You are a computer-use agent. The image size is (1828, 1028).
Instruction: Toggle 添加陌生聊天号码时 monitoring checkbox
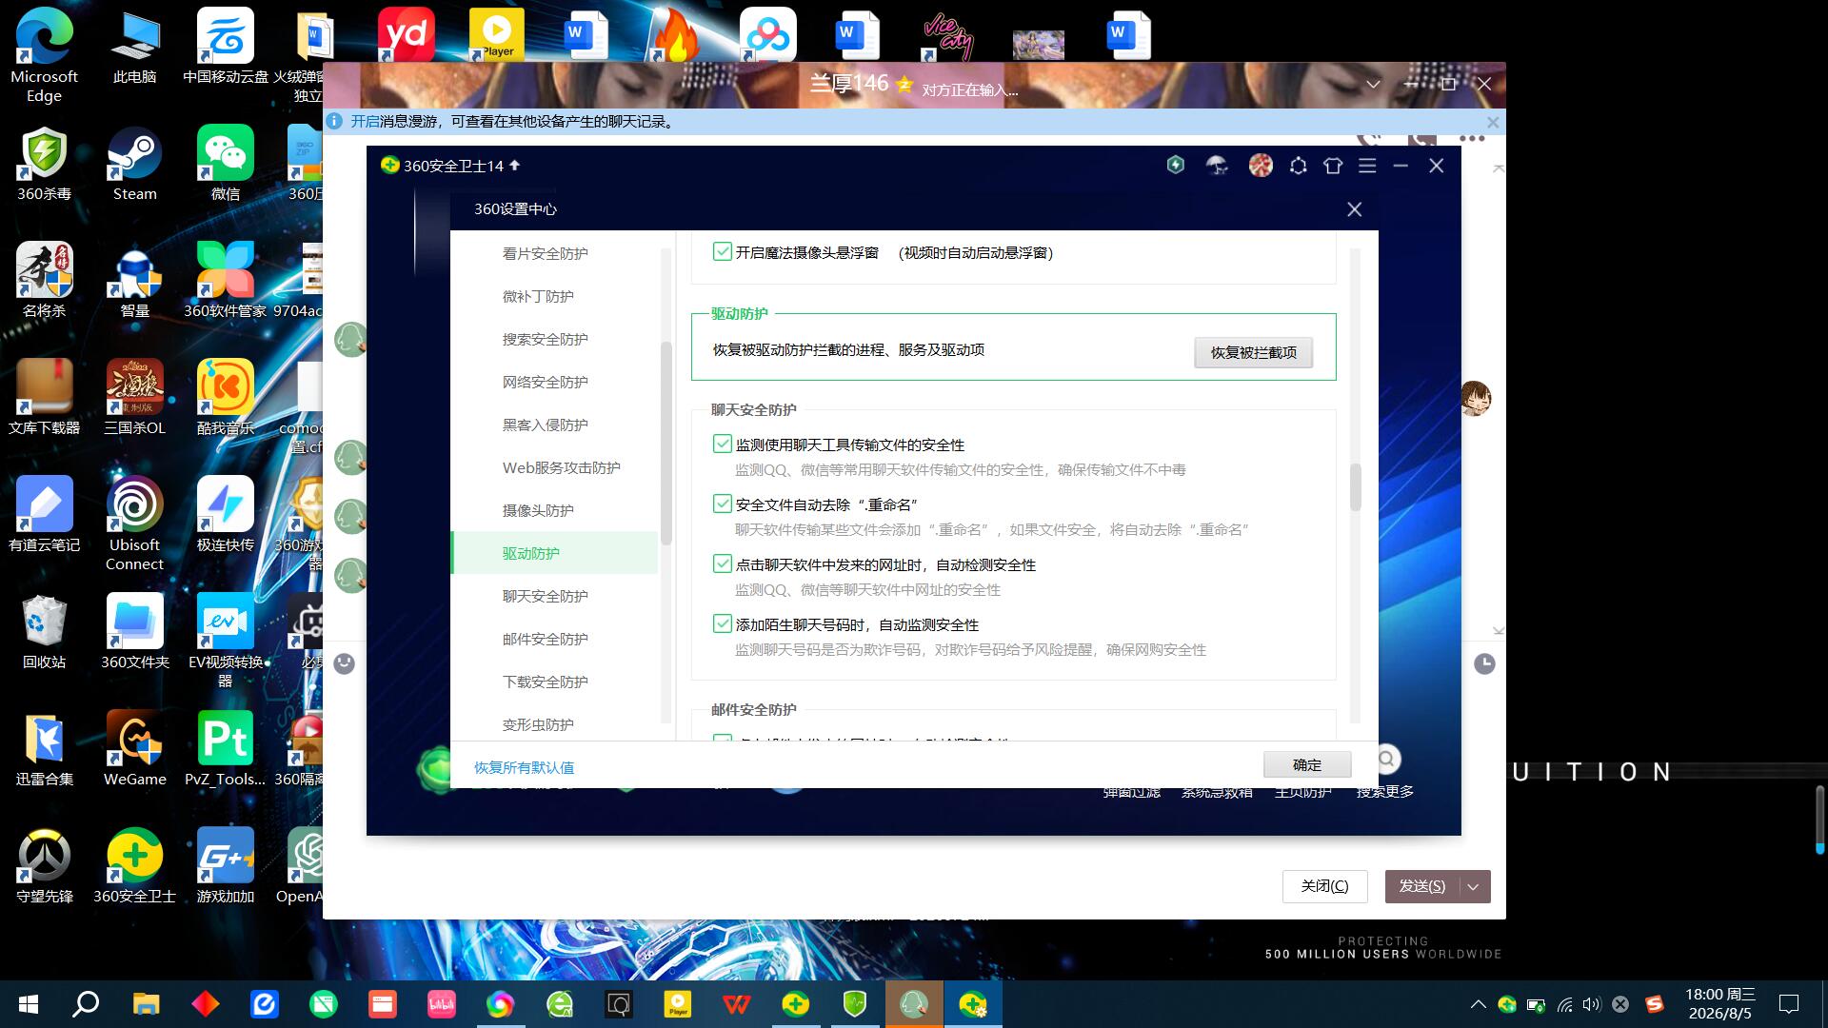coord(723,624)
